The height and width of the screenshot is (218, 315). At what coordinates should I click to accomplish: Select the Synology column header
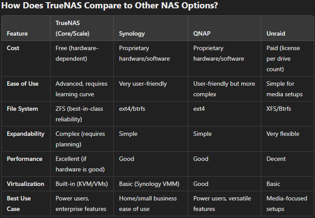click(133, 33)
